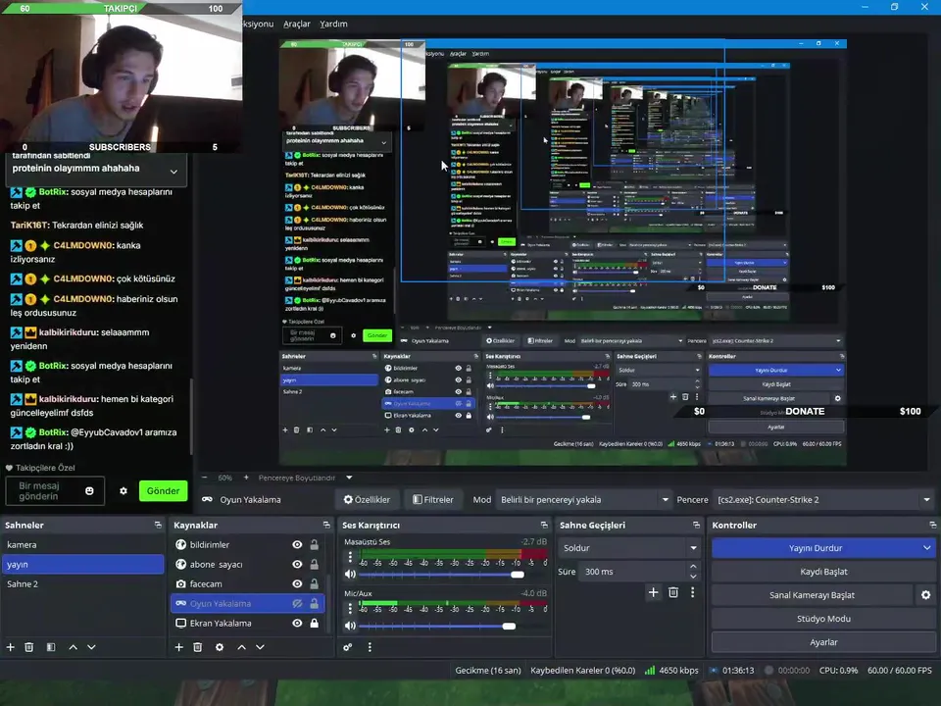Toggle lock on abone sayacı source

click(x=314, y=565)
